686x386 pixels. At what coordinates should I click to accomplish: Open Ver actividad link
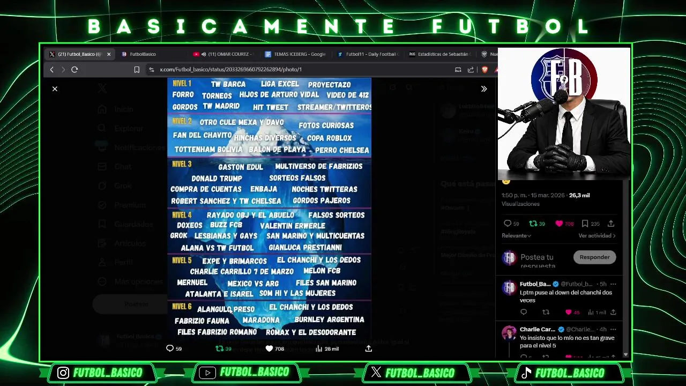pos(597,236)
